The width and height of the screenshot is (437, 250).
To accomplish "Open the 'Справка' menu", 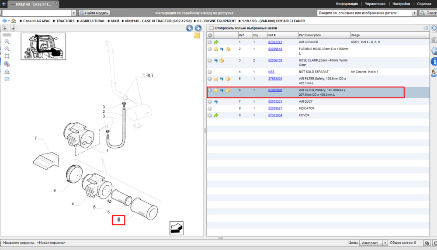I will (x=424, y=4).
